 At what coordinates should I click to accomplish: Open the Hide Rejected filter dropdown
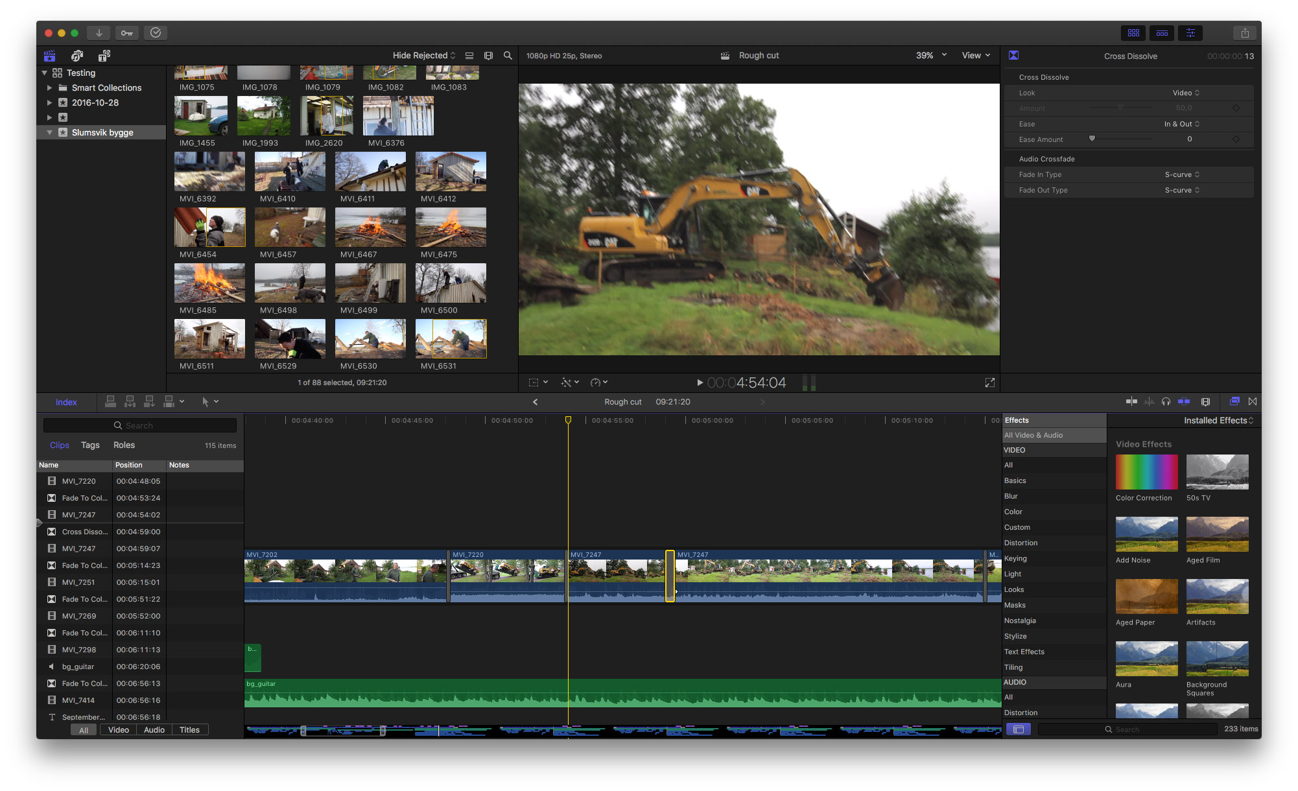pos(424,56)
